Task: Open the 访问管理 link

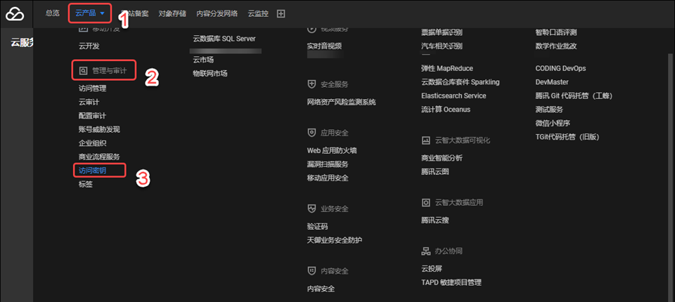Action: tap(92, 88)
